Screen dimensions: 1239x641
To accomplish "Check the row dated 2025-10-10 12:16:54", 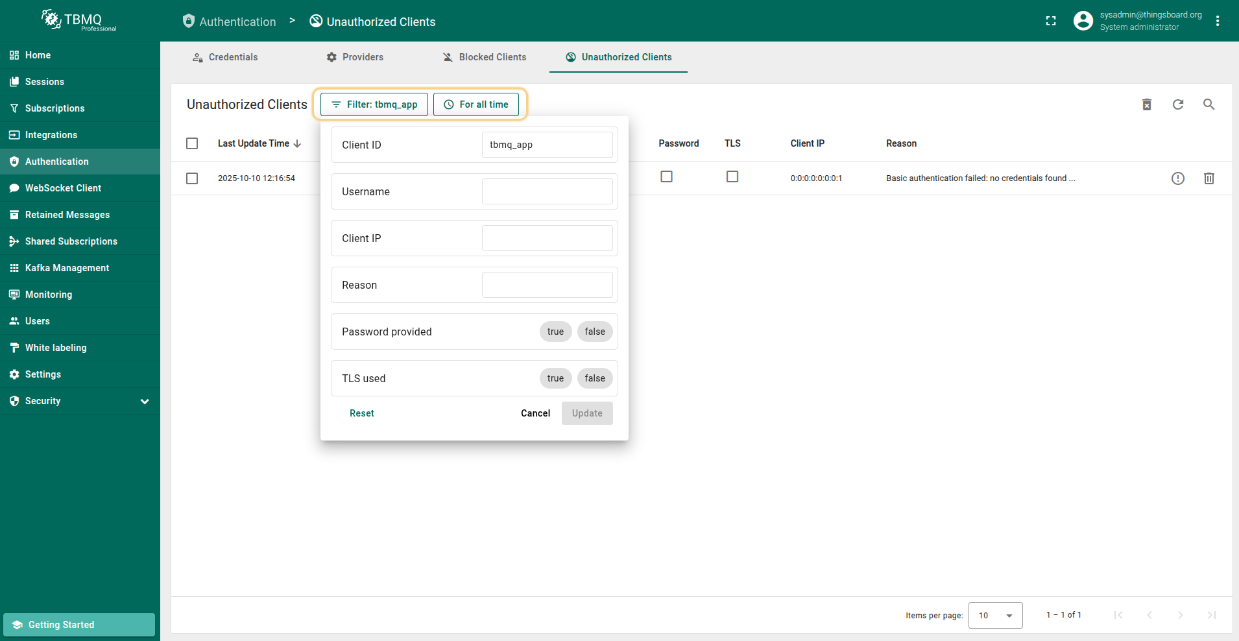I will [192, 178].
